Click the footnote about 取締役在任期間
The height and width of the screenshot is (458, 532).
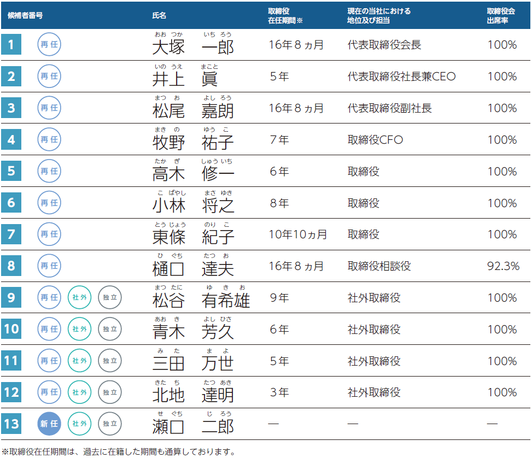coord(118,451)
